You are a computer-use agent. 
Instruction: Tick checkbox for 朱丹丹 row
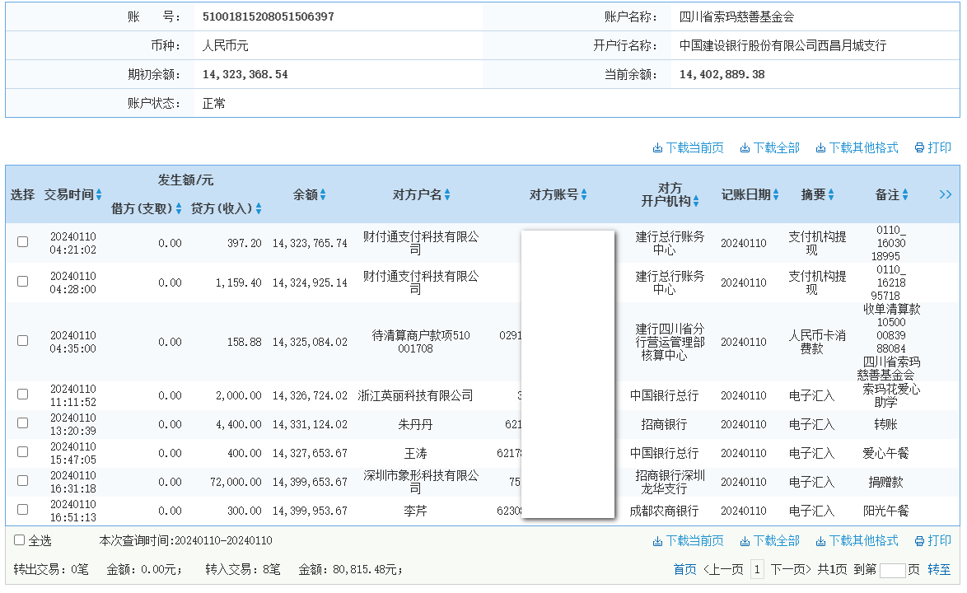(x=23, y=423)
